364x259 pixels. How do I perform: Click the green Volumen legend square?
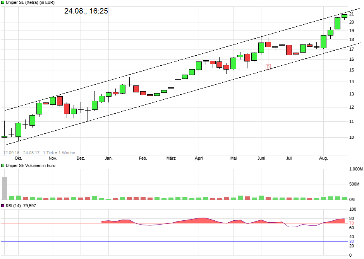(3, 165)
